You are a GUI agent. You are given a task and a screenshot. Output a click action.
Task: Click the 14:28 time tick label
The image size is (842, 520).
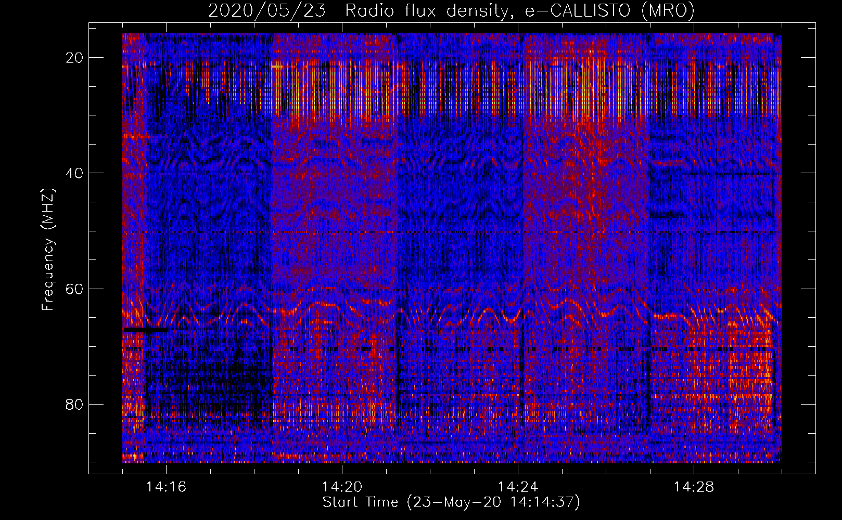(694, 487)
